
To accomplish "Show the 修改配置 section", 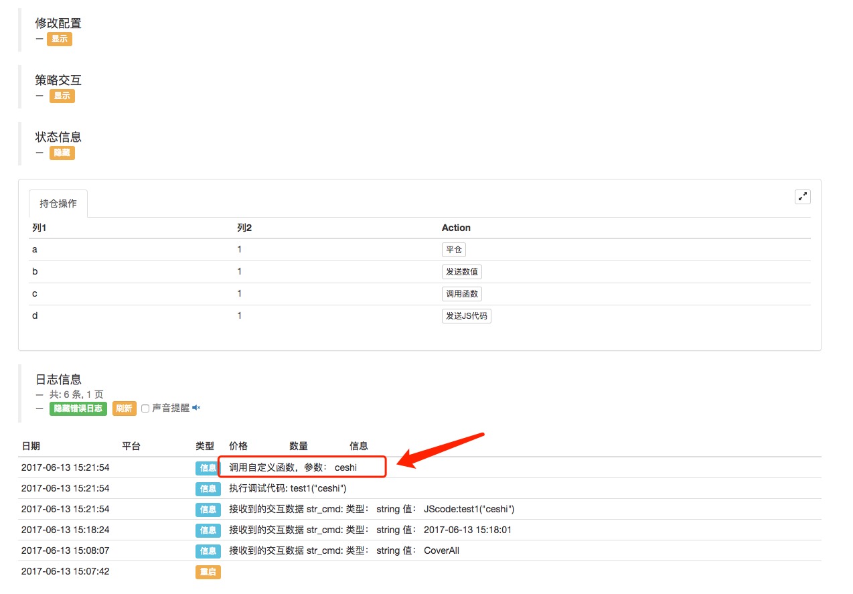I will click(x=60, y=40).
